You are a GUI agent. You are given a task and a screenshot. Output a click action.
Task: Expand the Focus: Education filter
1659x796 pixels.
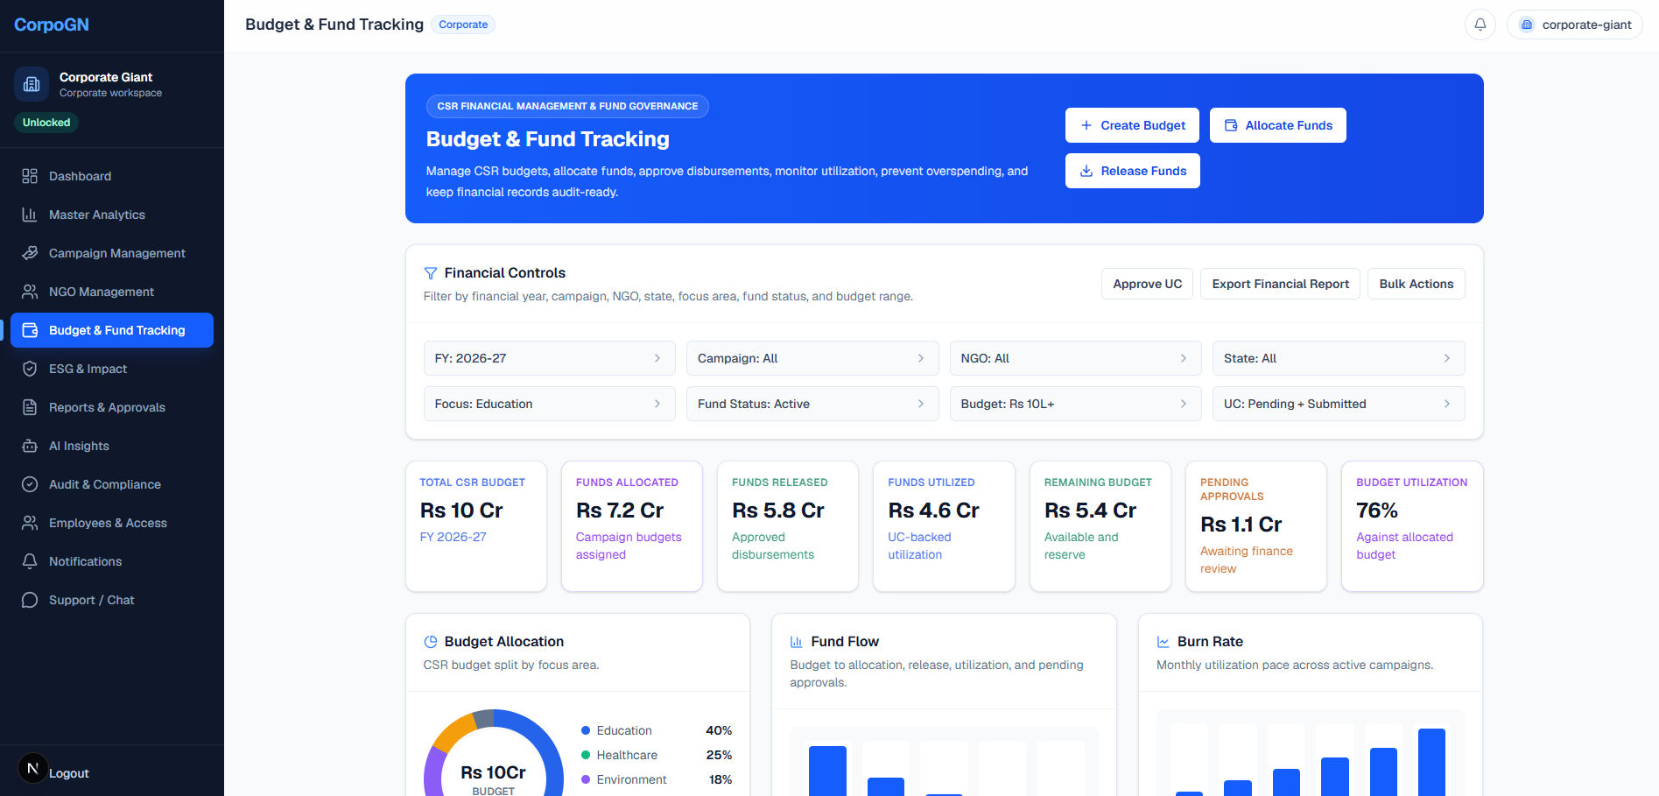pyautogui.click(x=550, y=404)
